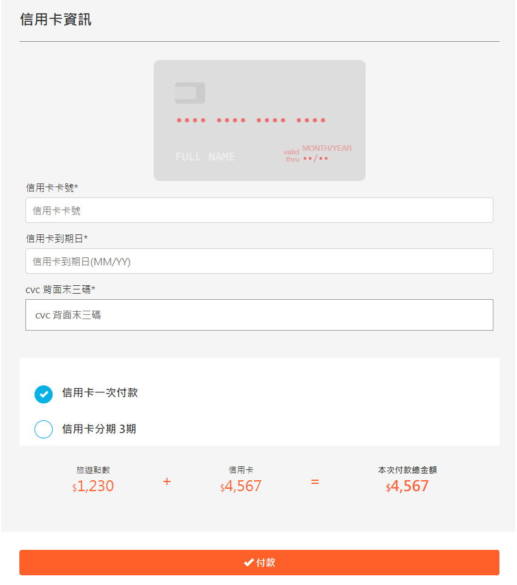Click the MONTH/YEAR valid thru area on card
This screenshot has width=517, height=585.
pyautogui.click(x=317, y=153)
